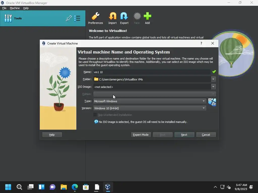Close the Create Virtual Machine dialog
The image size is (258, 193).
213,43
